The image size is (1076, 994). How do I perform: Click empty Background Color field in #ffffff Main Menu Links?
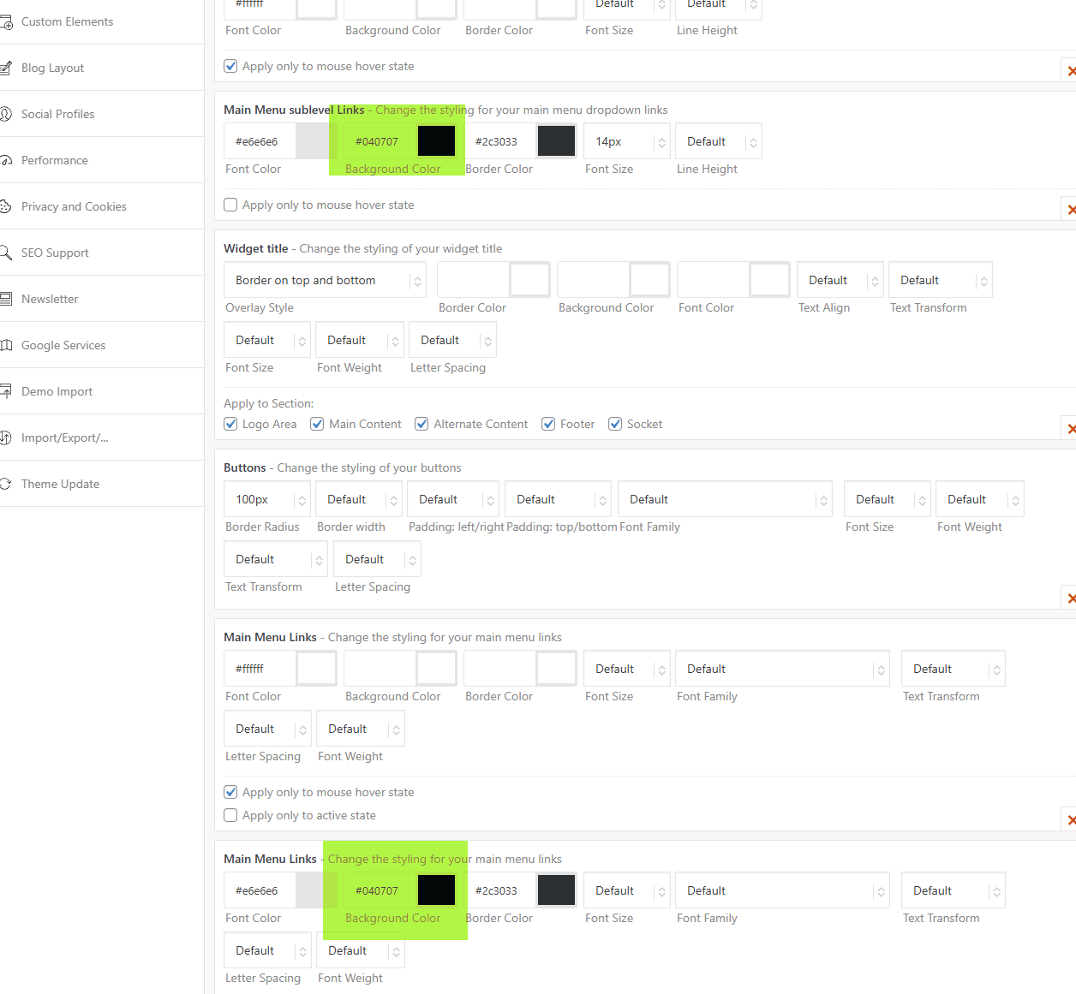(x=380, y=669)
